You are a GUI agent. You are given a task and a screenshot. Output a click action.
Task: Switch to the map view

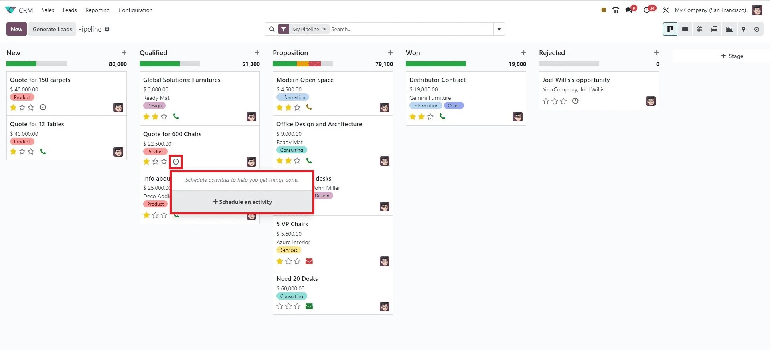coord(743,29)
